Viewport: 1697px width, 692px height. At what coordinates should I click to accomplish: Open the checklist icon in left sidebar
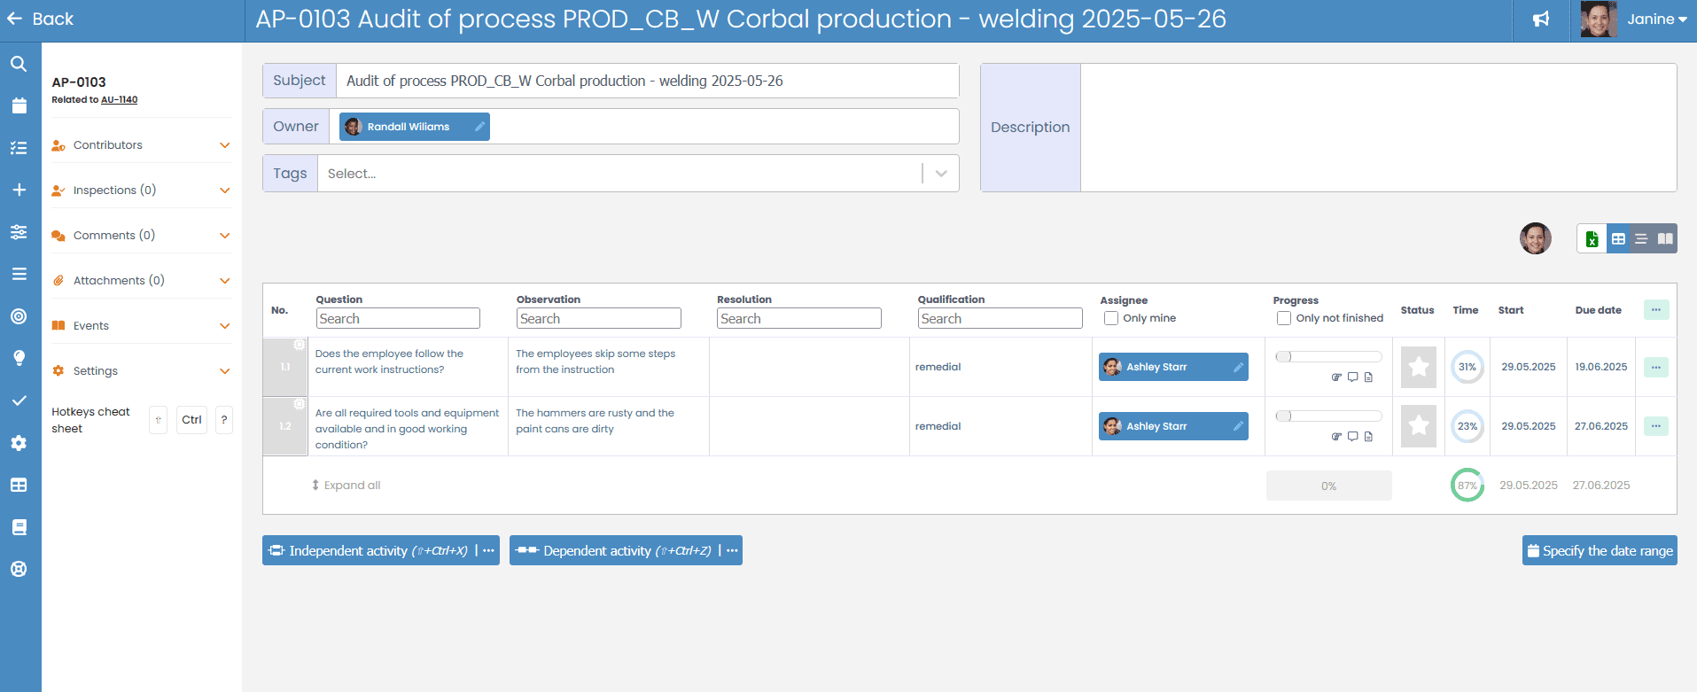pos(19,148)
